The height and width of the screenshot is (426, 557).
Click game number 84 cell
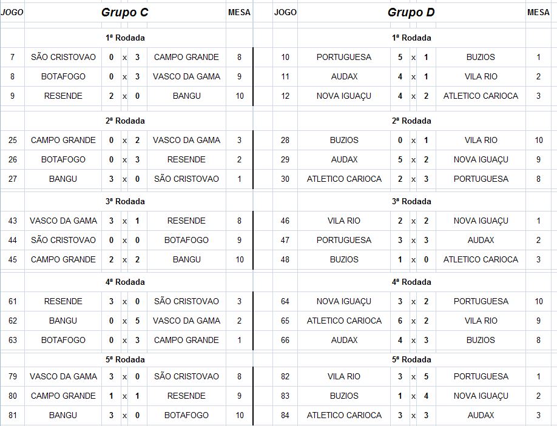285,415
